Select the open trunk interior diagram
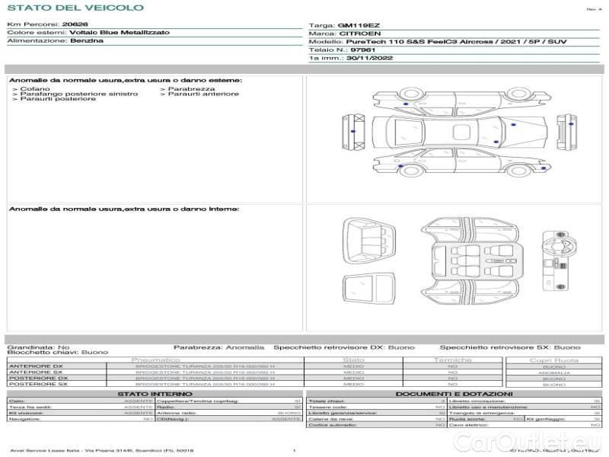 [x=369, y=241]
